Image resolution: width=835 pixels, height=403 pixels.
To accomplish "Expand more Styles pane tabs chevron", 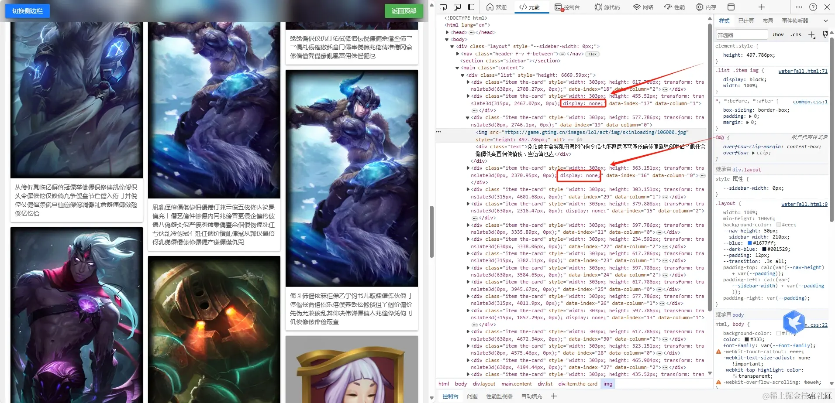I will 825,20.
